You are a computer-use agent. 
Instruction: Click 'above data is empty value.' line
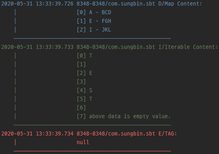130,116
